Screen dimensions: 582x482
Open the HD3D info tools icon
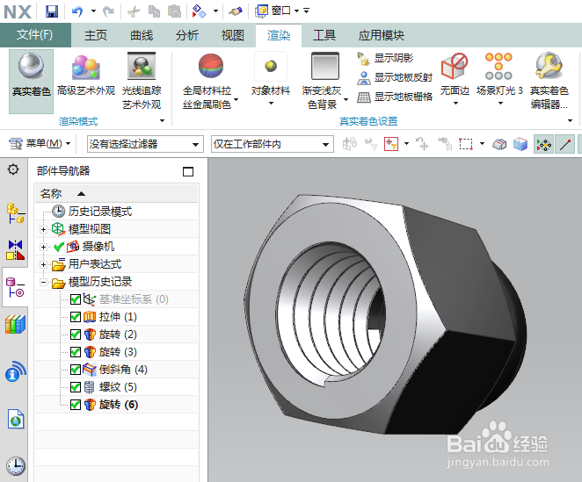(15, 372)
